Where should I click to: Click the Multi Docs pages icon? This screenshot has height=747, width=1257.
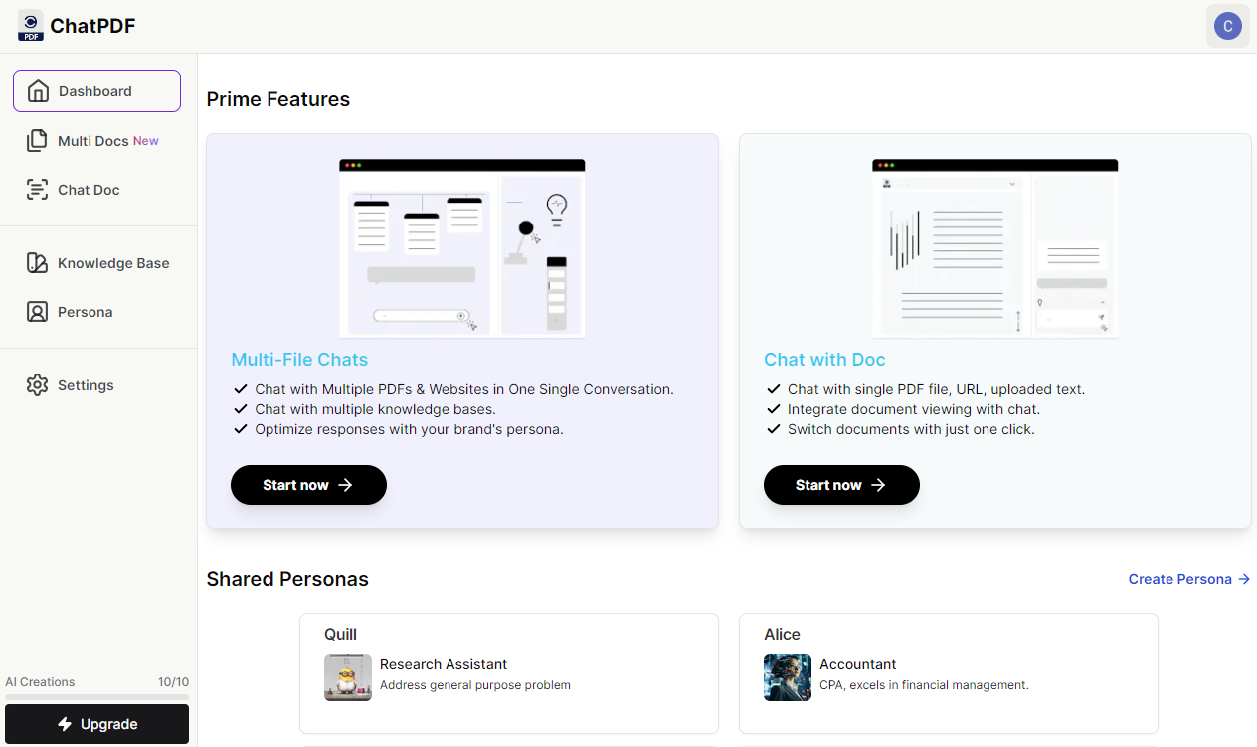coord(37,141)
